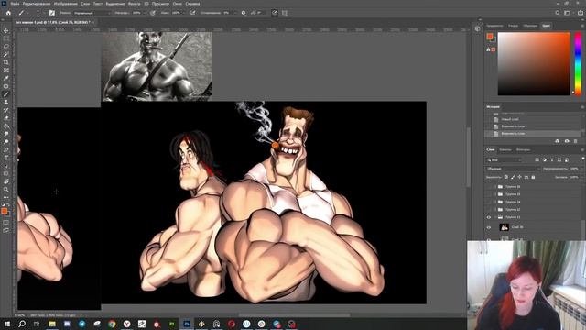This screenshot has width=586, height=330.
Task: Click the foreground color swatch in the Color panel
Action: [x=490, y=37]
